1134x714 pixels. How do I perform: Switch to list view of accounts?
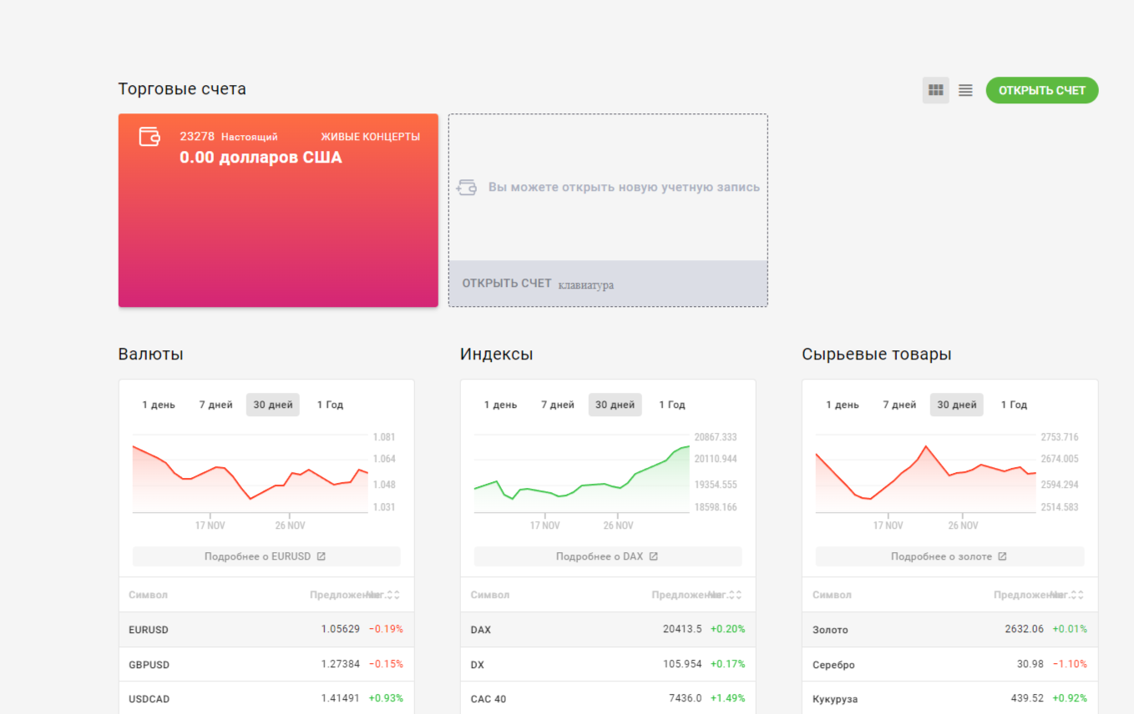(x=965, y=90)
